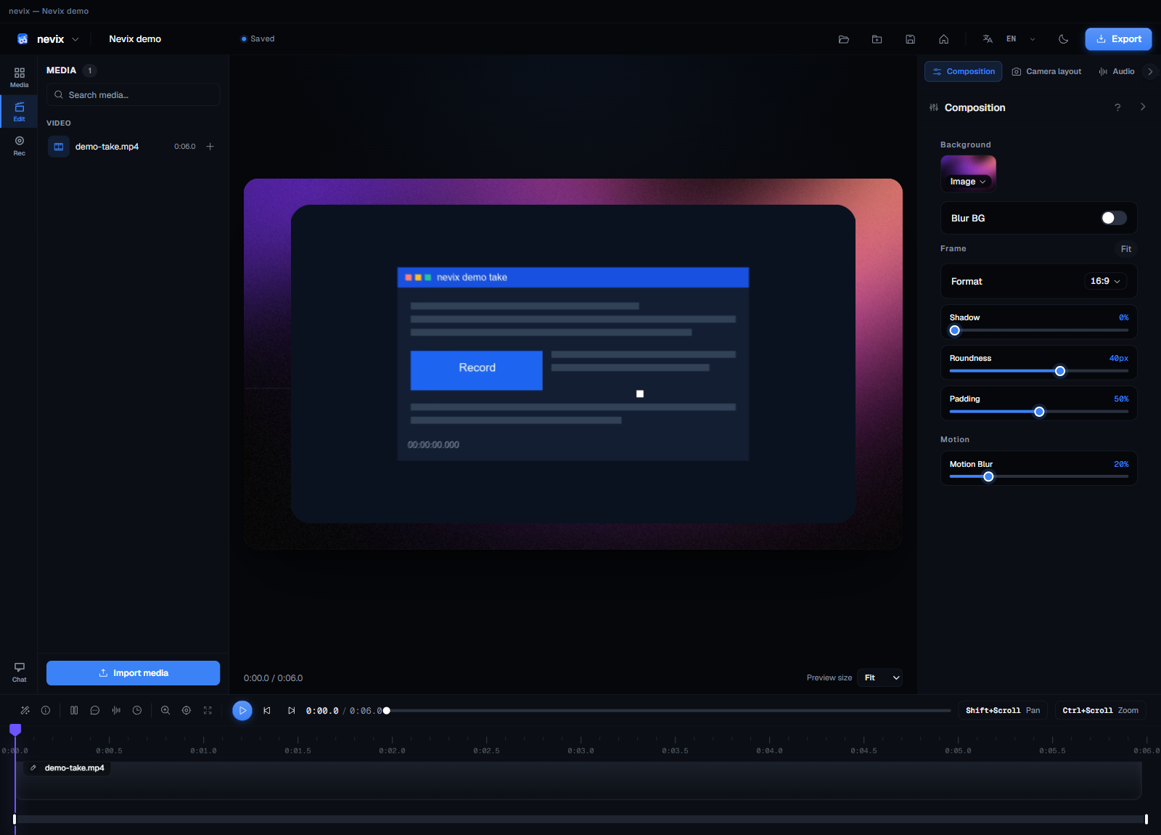Click the target focus icon in timeline

coord(186,710)
